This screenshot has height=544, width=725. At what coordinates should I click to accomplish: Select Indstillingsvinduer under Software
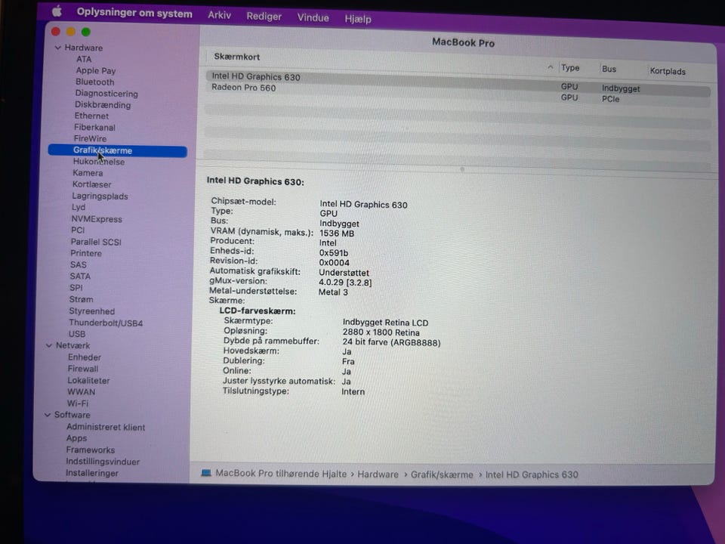(103, 462)
